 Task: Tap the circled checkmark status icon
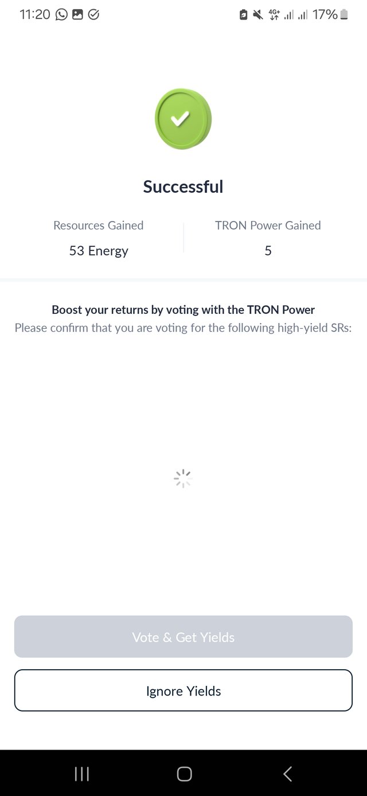click(93, 15)
